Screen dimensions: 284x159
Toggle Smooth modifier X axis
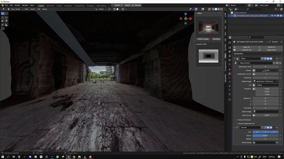257,132
